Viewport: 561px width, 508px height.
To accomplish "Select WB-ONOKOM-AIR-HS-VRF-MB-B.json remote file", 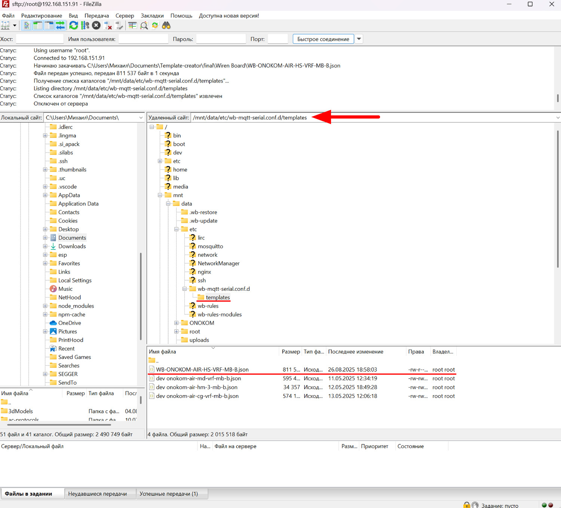I will pos(202,370).
